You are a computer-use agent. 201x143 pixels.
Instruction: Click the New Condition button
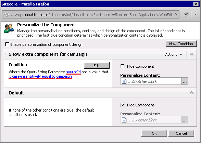point(181,44)
